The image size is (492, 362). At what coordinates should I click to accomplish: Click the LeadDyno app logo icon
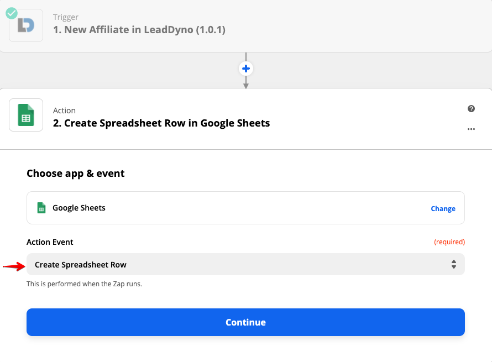coord(26,25)
